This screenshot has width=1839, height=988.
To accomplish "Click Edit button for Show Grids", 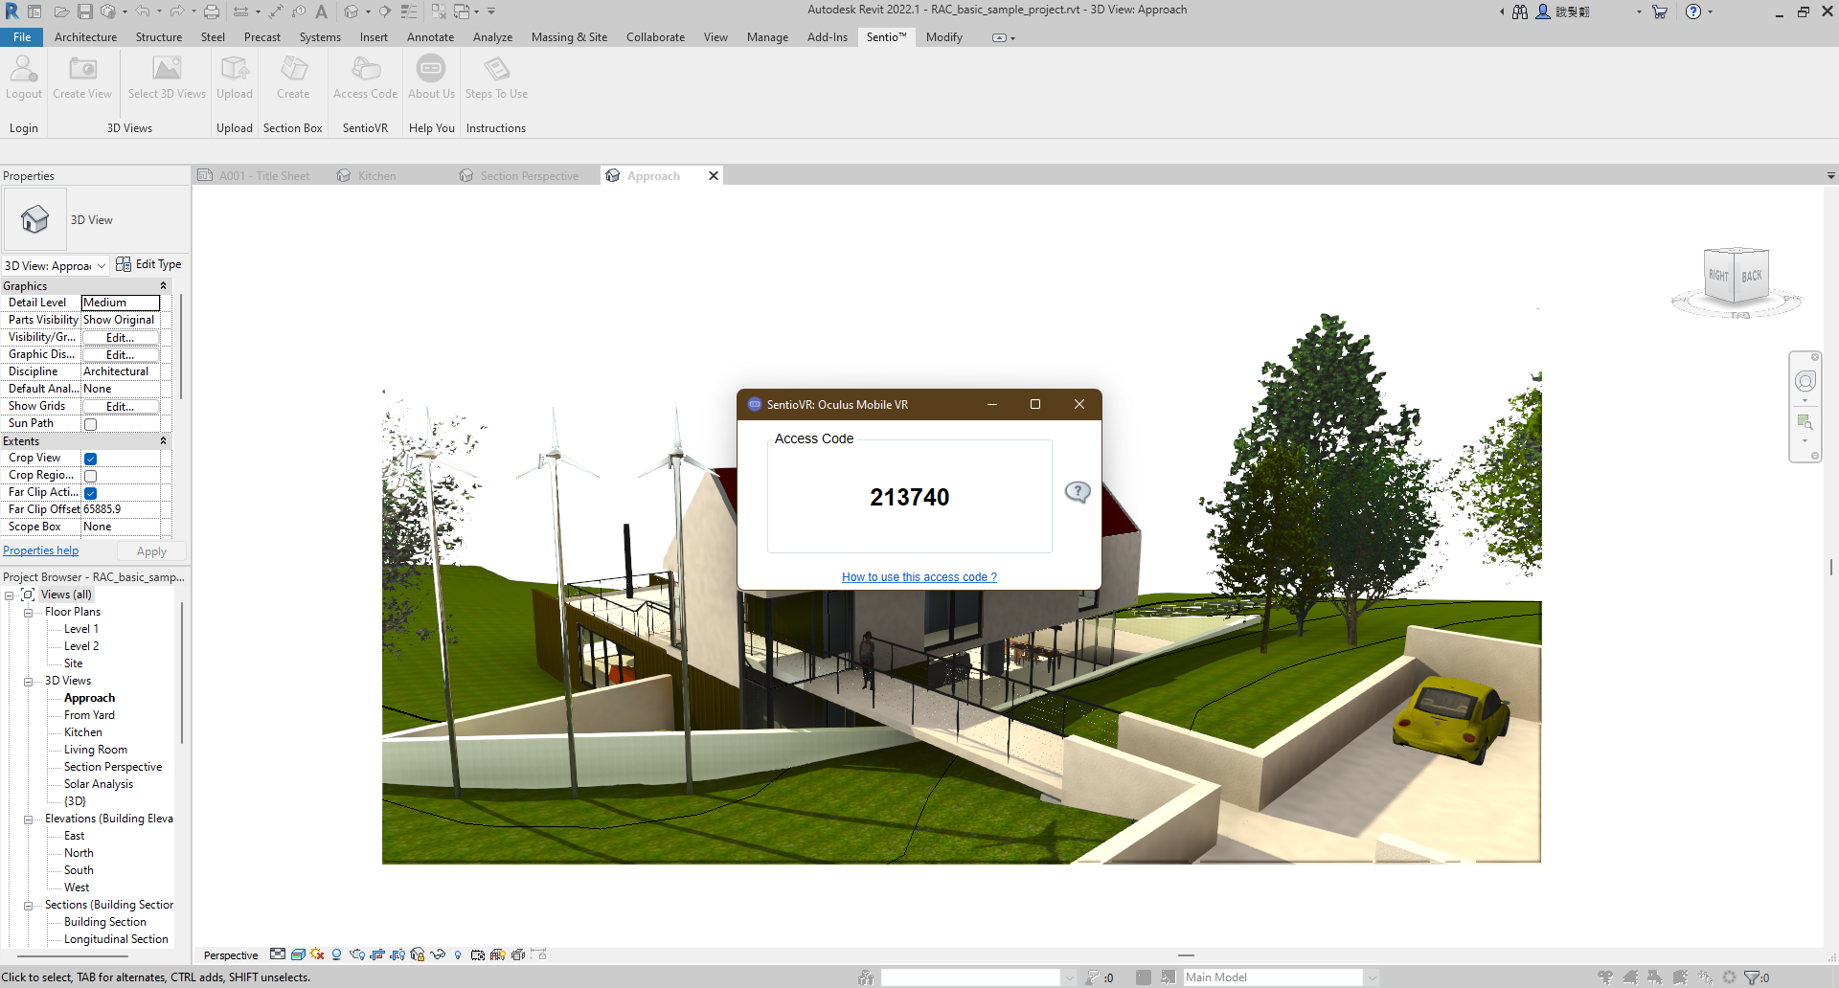I will click(x=121, y=406).
